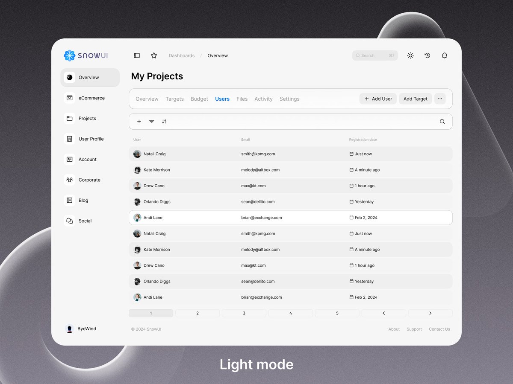This screenshot has height=384, width=513.
Task: Toggle the sidebar collapse icon
Action: pyautogui.click(x=137, y=55)
